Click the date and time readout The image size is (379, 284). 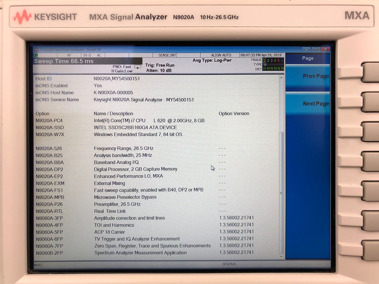(x=261, y=55)
